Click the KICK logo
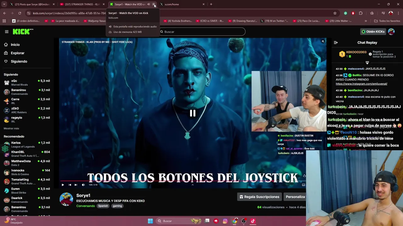This screenshot has height=226, width=403. click(23, 31)
